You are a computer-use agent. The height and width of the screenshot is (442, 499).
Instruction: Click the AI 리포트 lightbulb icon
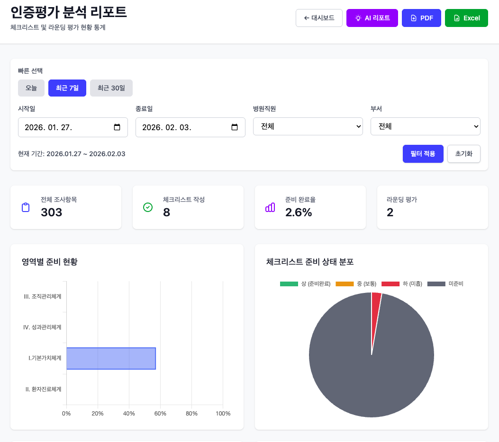coord(359,18)
